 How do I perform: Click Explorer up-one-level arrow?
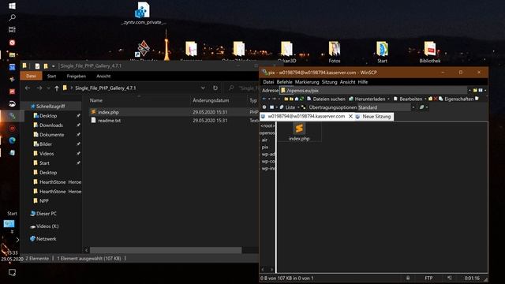click(x=57, y=88)
